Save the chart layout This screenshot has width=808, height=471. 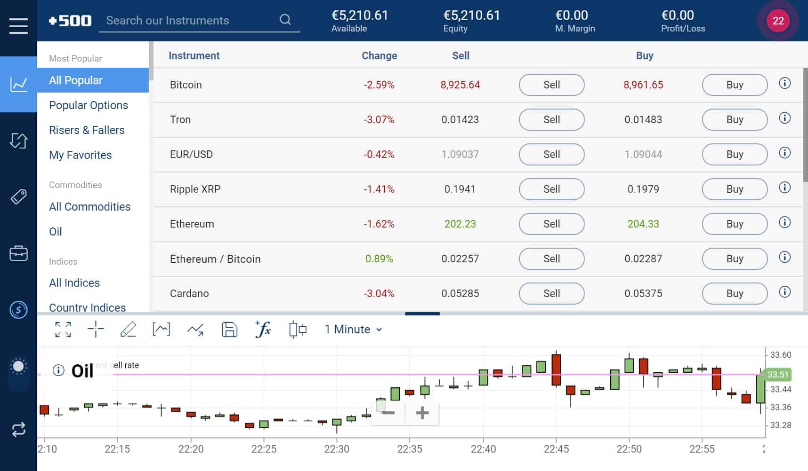[x=229, y=330]
